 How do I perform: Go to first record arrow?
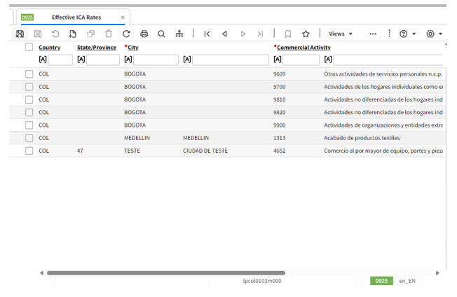207,34
